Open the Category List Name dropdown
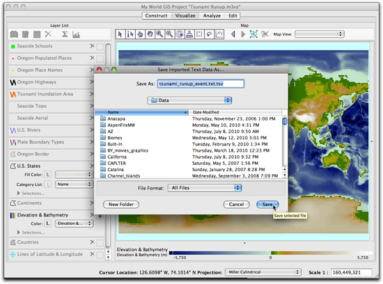The height and width of the screenshot is (284, 383). tap(74, 184)
